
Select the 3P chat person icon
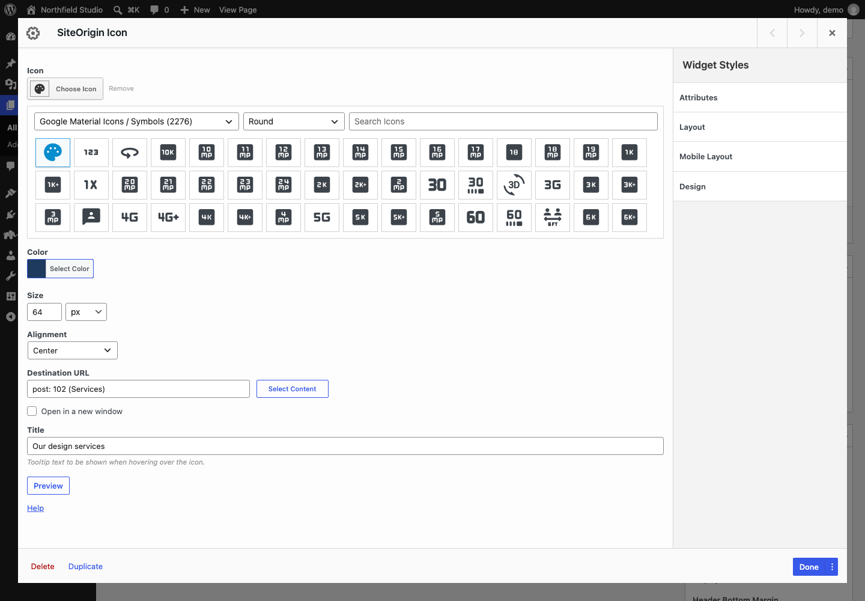91,218
